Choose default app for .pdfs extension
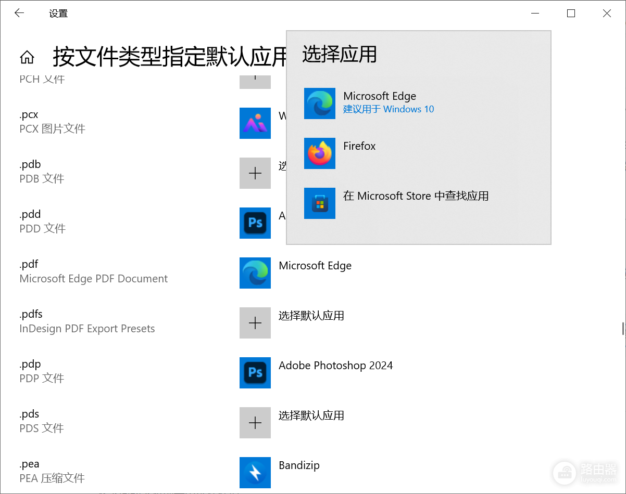The width and height of the screenshot is (626, 494). [311, 316]
